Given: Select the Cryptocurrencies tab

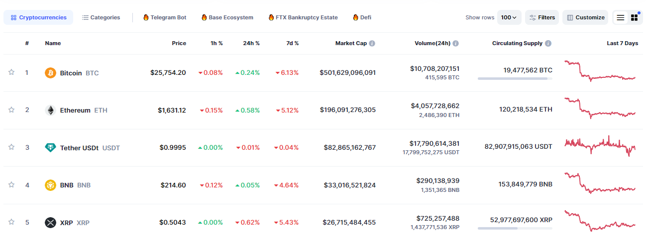Looking at the screenshot, I should point(38,17).
